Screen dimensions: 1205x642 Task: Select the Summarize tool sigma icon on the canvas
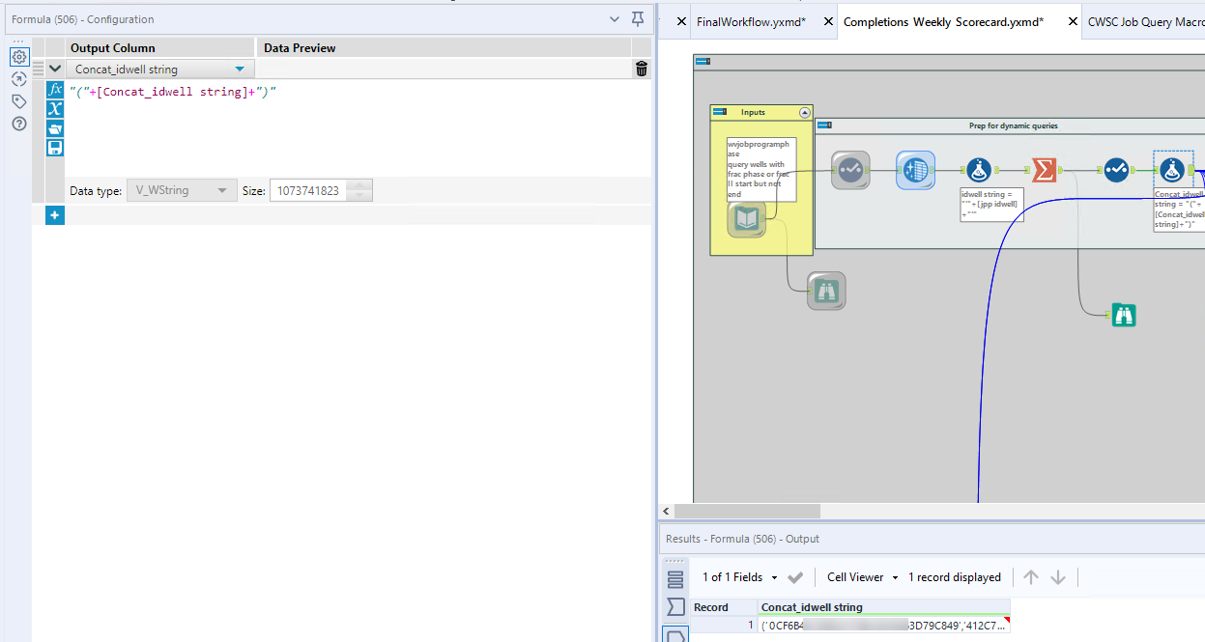[x=1046, y=170]
